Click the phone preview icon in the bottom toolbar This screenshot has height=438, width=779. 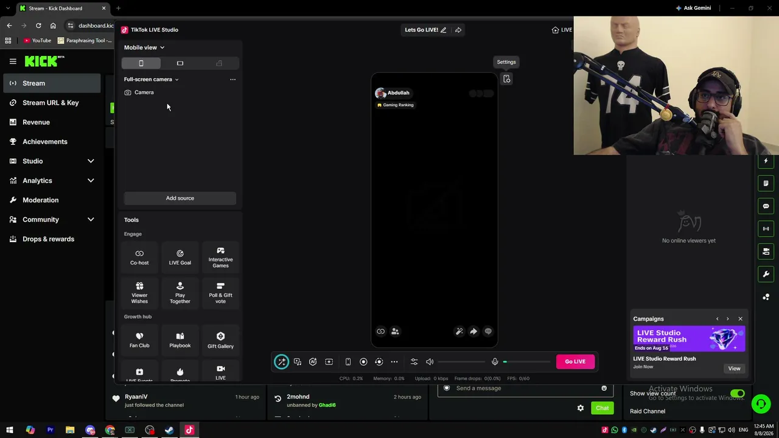(x=348, y=362)
